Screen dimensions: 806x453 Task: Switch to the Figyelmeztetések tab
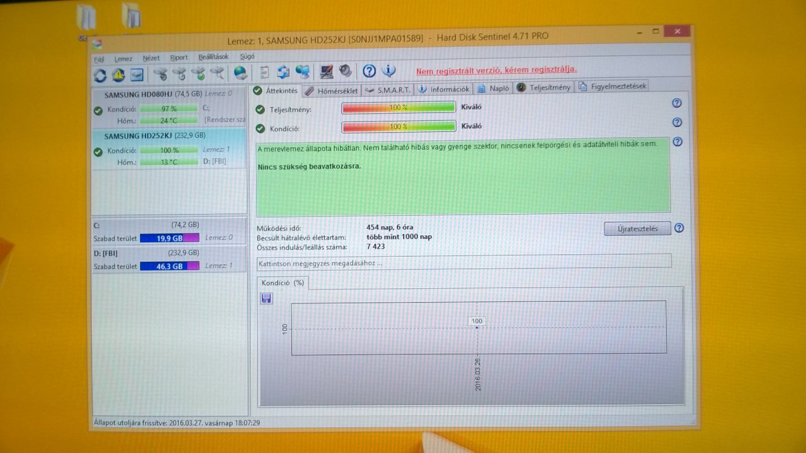pos(613,86)
